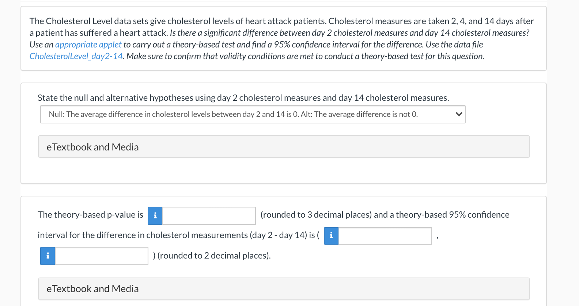579x306 pixels.
Task: Open the "appropriate applet" link
Action: tap(88, 44)
